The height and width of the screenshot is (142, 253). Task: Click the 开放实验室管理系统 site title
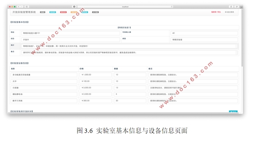pyautogui.click(x=24, y=12)
